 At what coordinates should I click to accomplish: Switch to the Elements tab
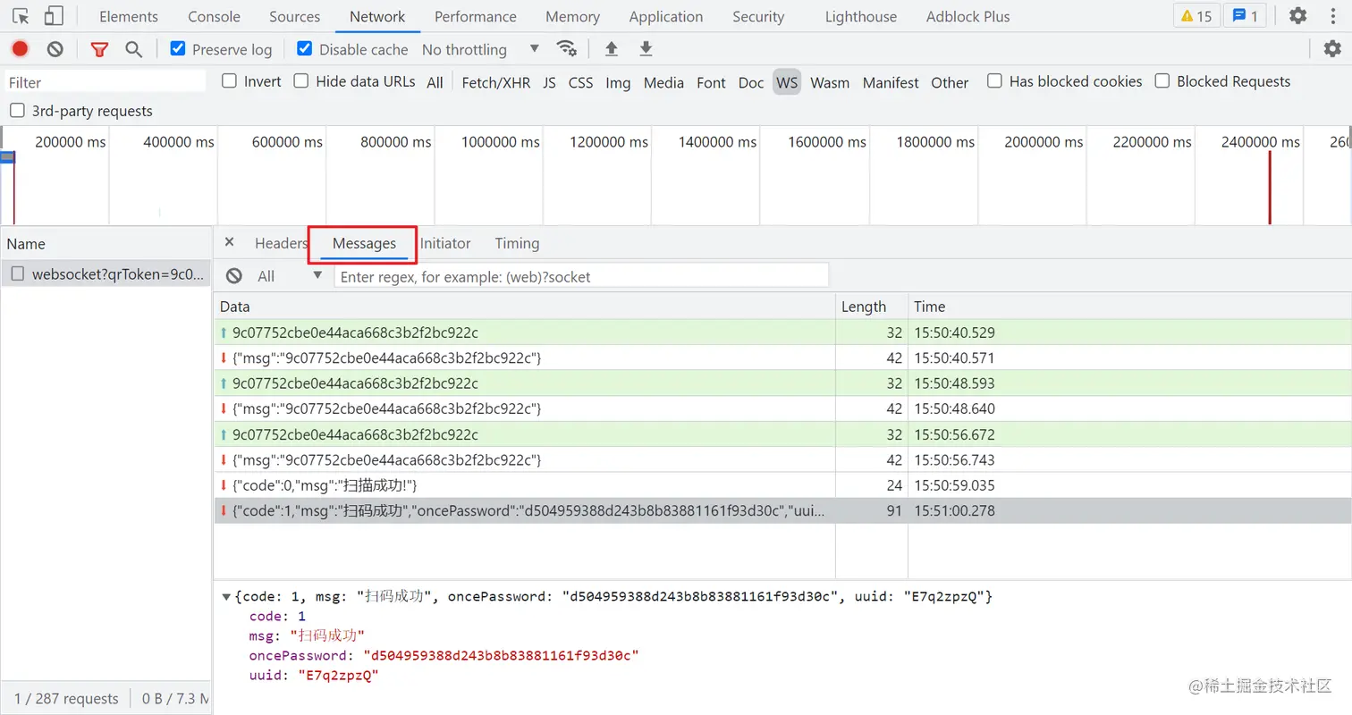[x=129, y=16]
